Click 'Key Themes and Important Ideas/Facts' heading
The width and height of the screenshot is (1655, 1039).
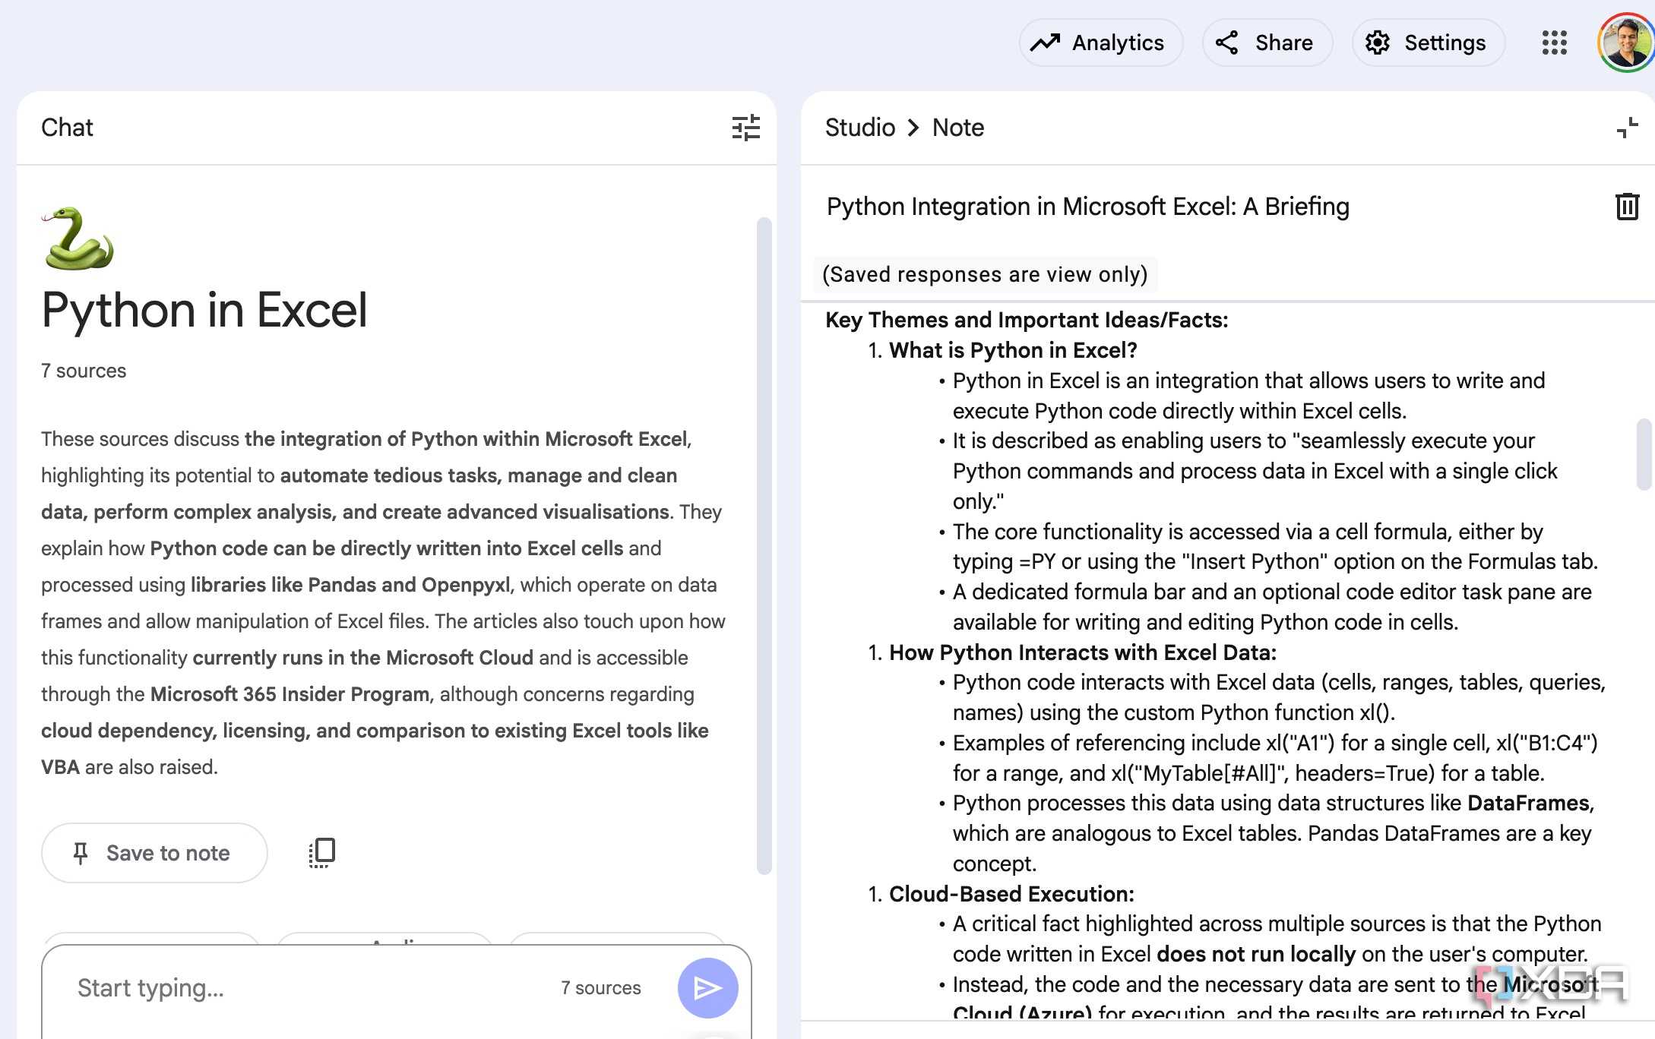click(1027, 320)
